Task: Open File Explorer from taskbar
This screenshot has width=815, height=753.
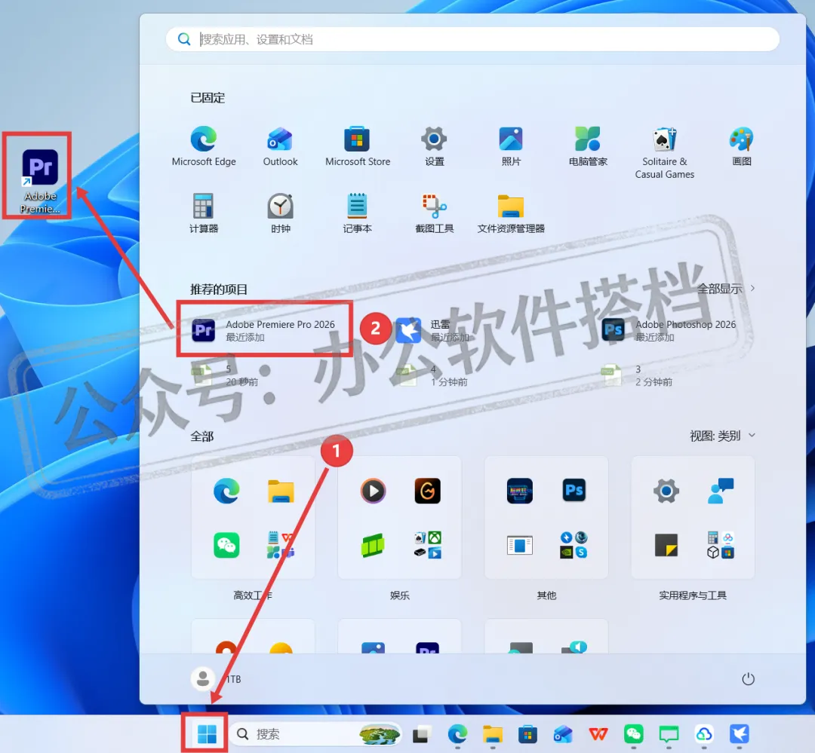Action: (x=492, y=734)
